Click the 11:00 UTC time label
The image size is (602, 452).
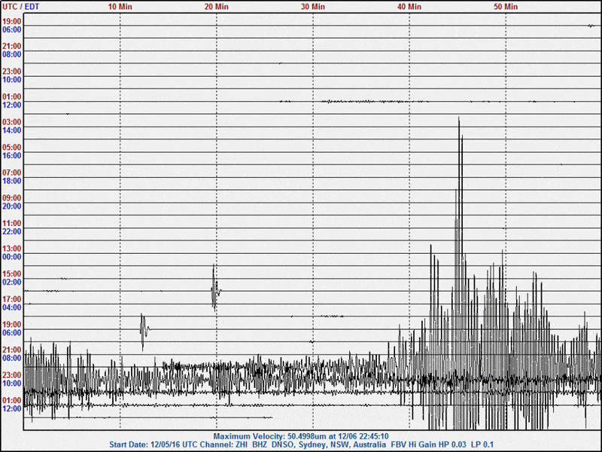pyautogui.click(x=12, y=223)
